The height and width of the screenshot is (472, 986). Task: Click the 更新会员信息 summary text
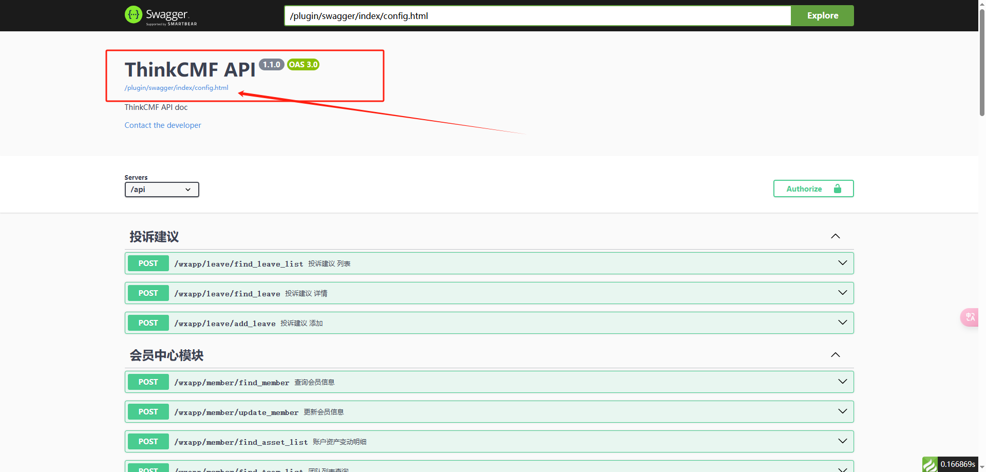coord(324,412)
